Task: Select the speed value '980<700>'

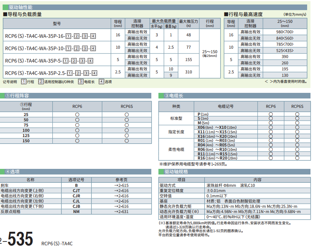Action: pyautogui.click(x=285, y=32)
